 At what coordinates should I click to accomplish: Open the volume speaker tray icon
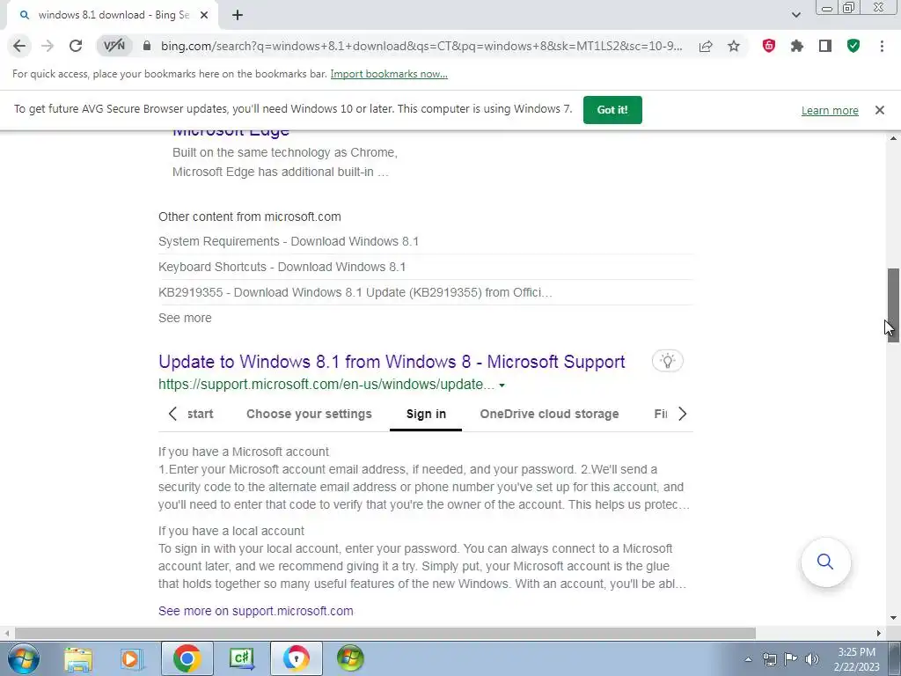pyautogui.click(x=812, y=659)
